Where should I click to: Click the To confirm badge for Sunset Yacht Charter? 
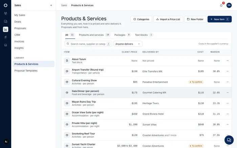click(x=196, y=146)
